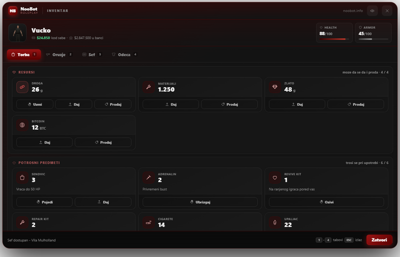This screenshot has width=400, height=257.
Task: Click the Health heart icon
Action: coord(321,27)
